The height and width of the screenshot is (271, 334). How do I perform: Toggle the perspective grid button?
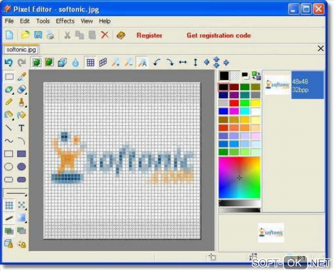click(x=103, y=63)
